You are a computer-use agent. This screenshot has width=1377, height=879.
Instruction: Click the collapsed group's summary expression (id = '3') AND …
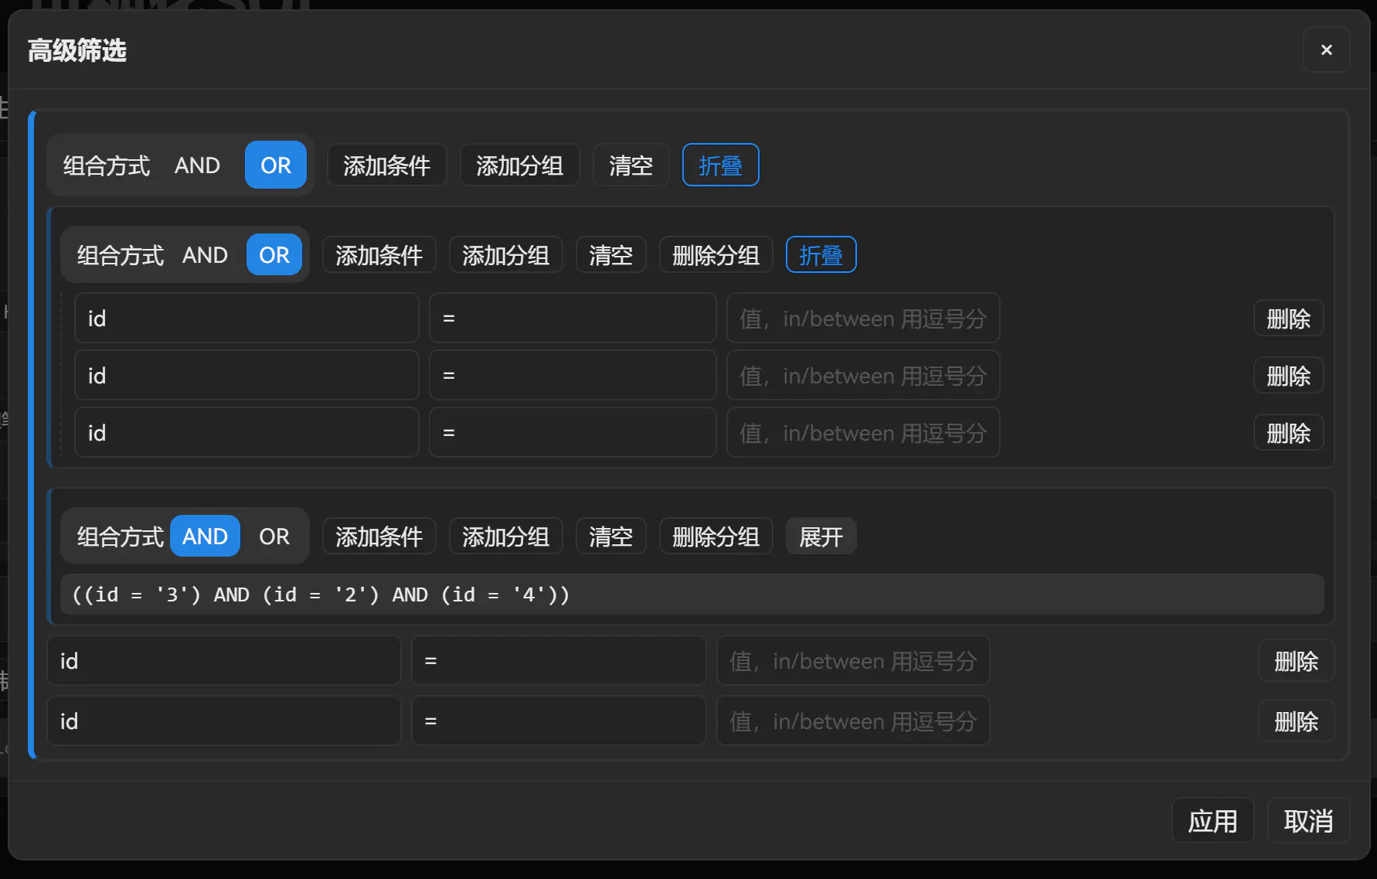(x=692, y=595)
